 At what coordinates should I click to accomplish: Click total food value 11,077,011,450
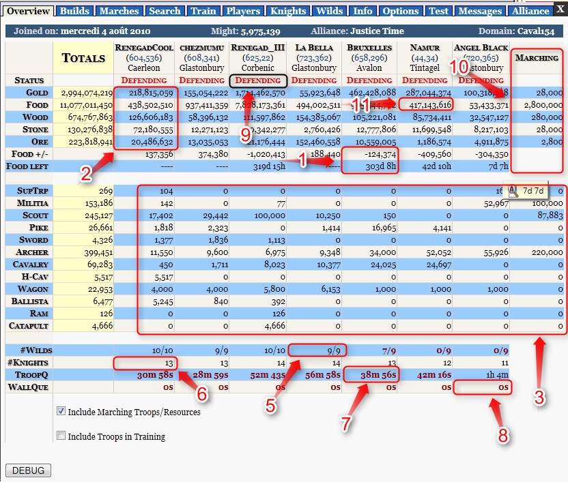point(86,105)
